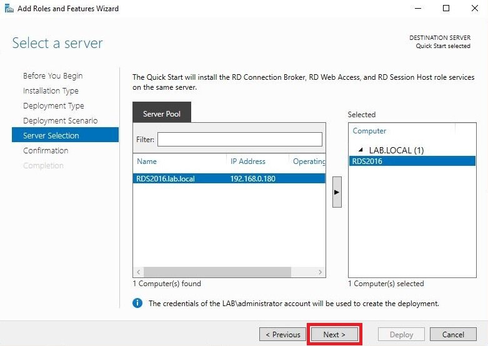The image size is (488, 346).
Task: Click the scrollbar right arrow
Action: pyautogui.click(x=321, y=272)
